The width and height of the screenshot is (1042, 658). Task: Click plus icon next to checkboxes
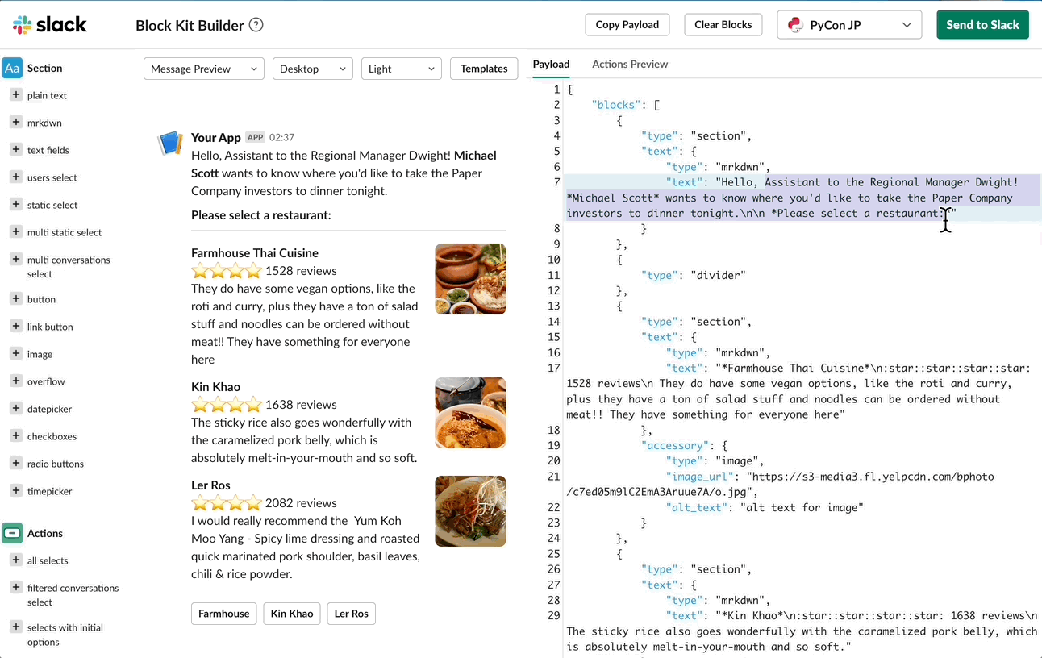point(15,436)
